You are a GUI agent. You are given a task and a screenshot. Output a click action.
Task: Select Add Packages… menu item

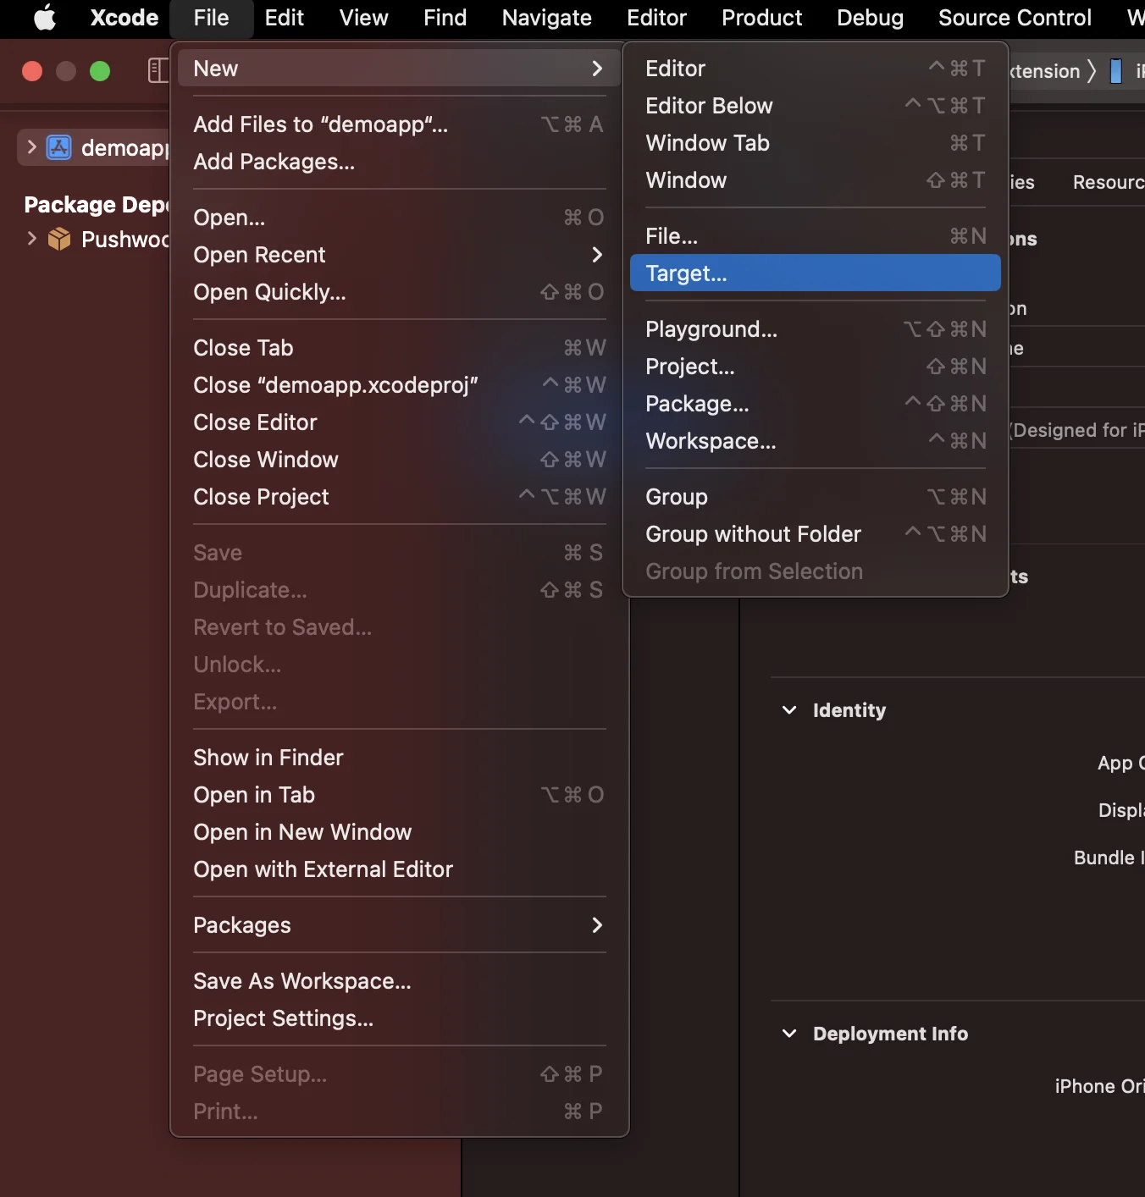(x=274, y=162)
